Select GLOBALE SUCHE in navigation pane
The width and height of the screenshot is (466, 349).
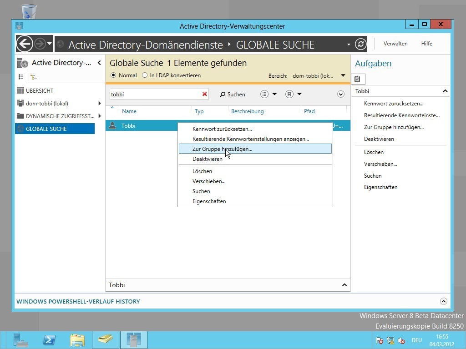(55, 129)
